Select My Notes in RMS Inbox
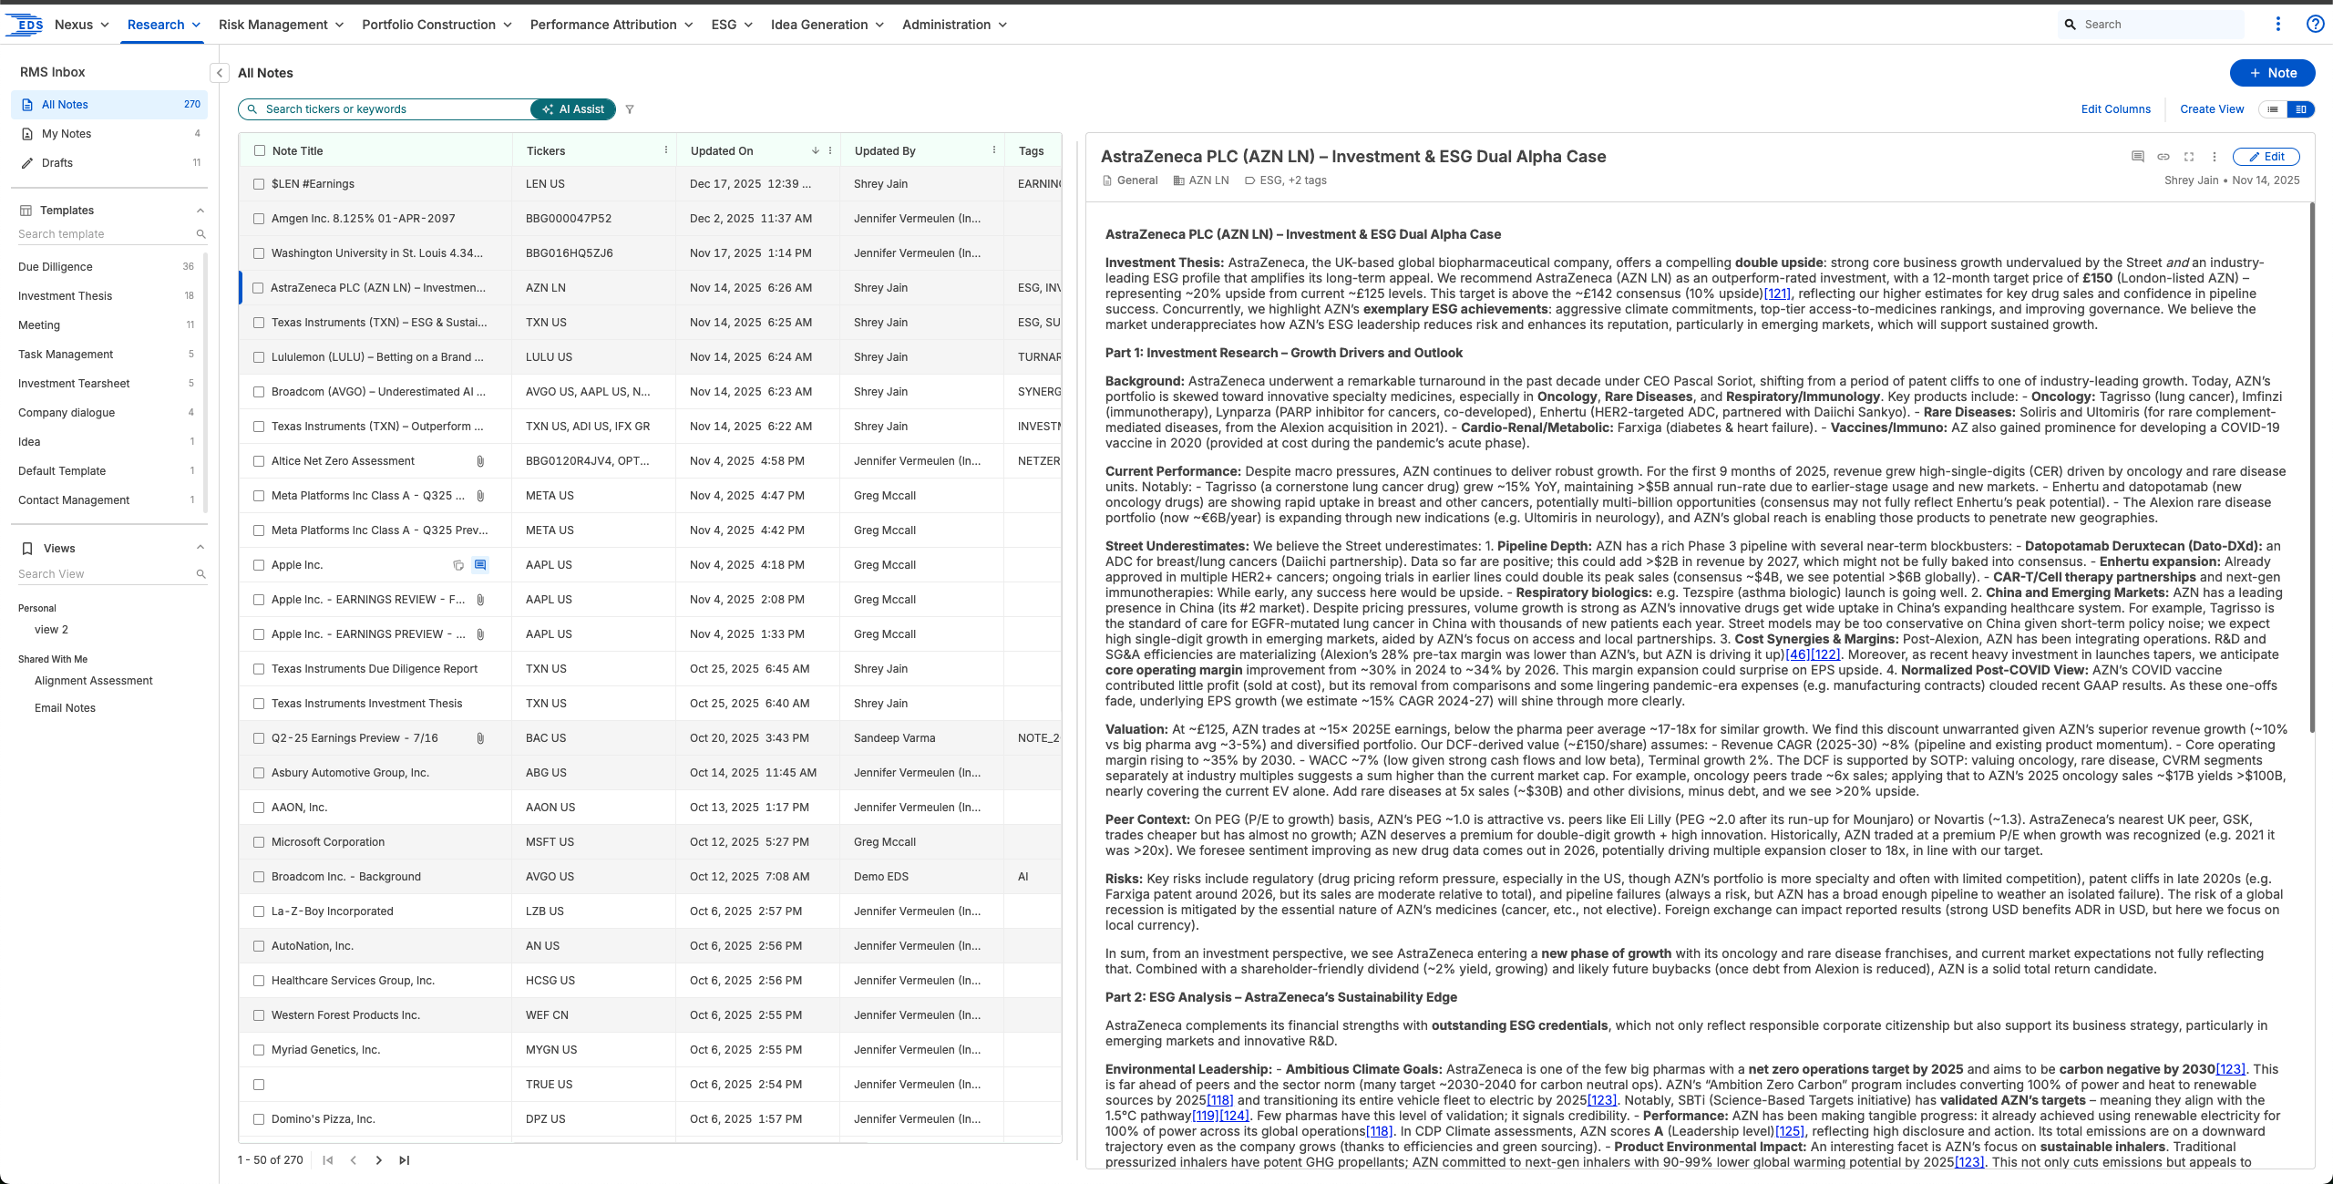Screen dimensions: 2333x1184 click(x=109, y=134)
